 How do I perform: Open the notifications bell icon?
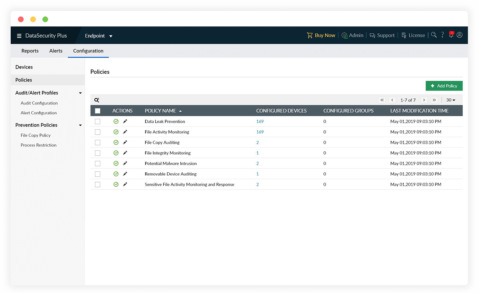pos(451,35)
